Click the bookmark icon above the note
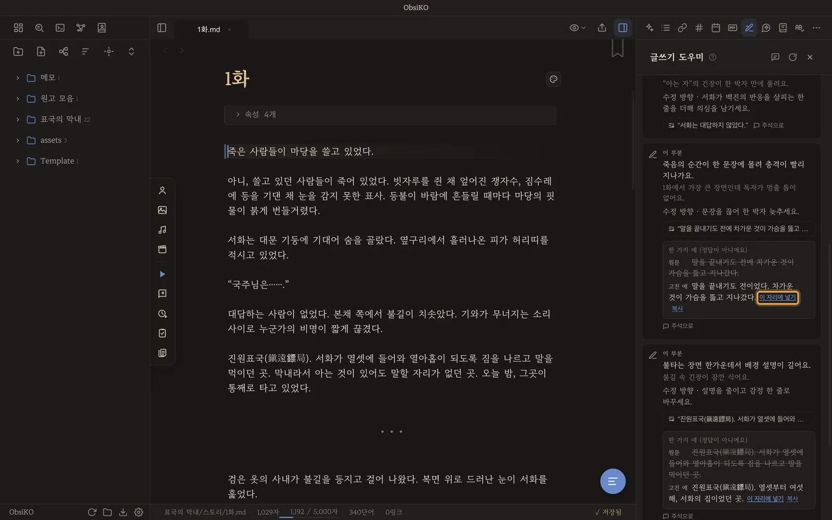This screenshot has height=520, width=832. [x=617, y=48]
